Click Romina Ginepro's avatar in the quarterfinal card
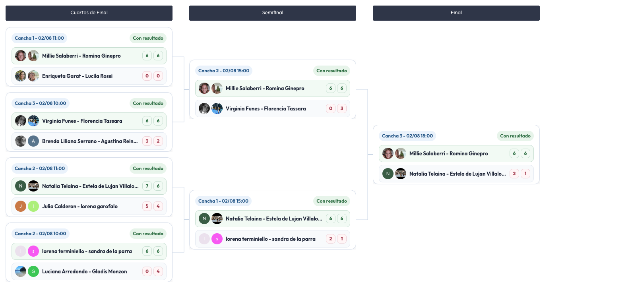632x296 pixels. [x=33, y=56]
